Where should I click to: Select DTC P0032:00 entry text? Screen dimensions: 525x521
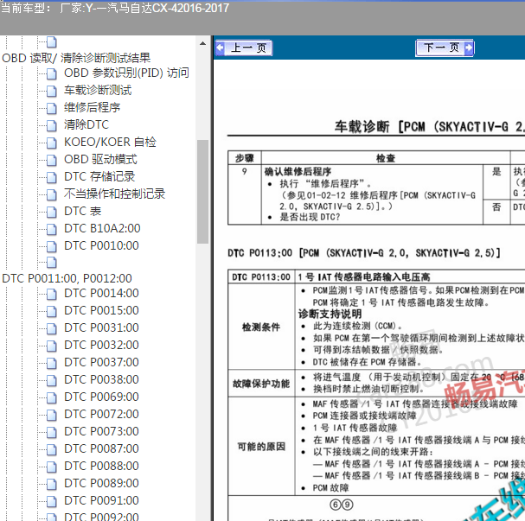(x=101, y=345)
